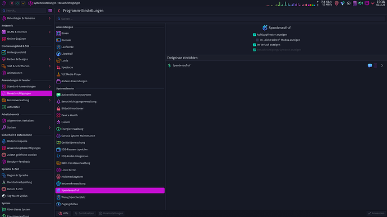Screen dimensions: 387x217
Task: Expand the Suchen sidebar submenu
Action: (x=49, y=128)
